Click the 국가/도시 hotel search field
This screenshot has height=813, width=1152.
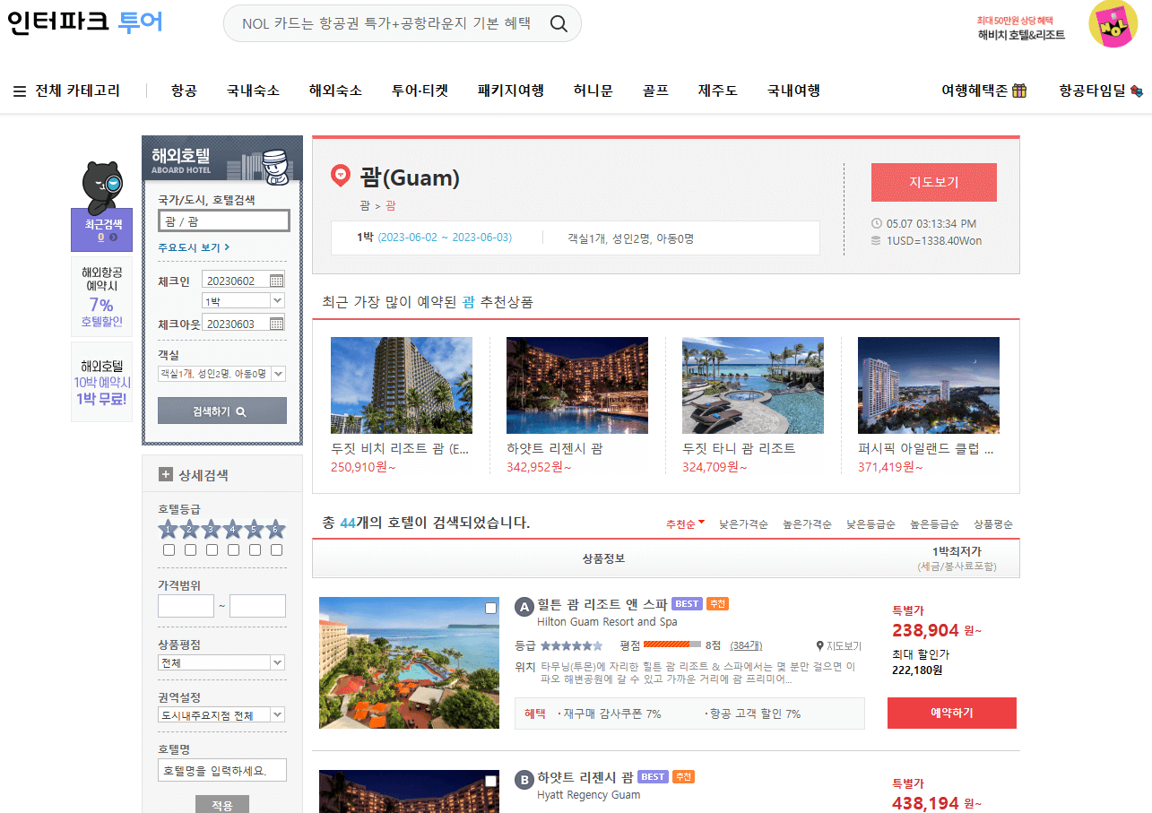[224, 221]
